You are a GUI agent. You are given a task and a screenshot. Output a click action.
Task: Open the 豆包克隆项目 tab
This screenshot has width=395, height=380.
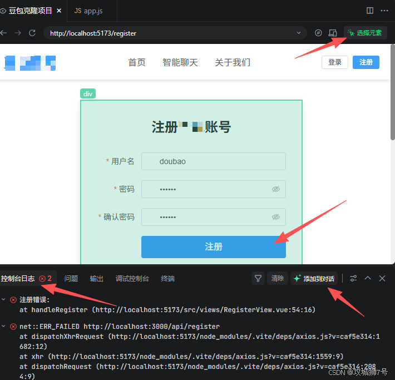pos(30,11)
